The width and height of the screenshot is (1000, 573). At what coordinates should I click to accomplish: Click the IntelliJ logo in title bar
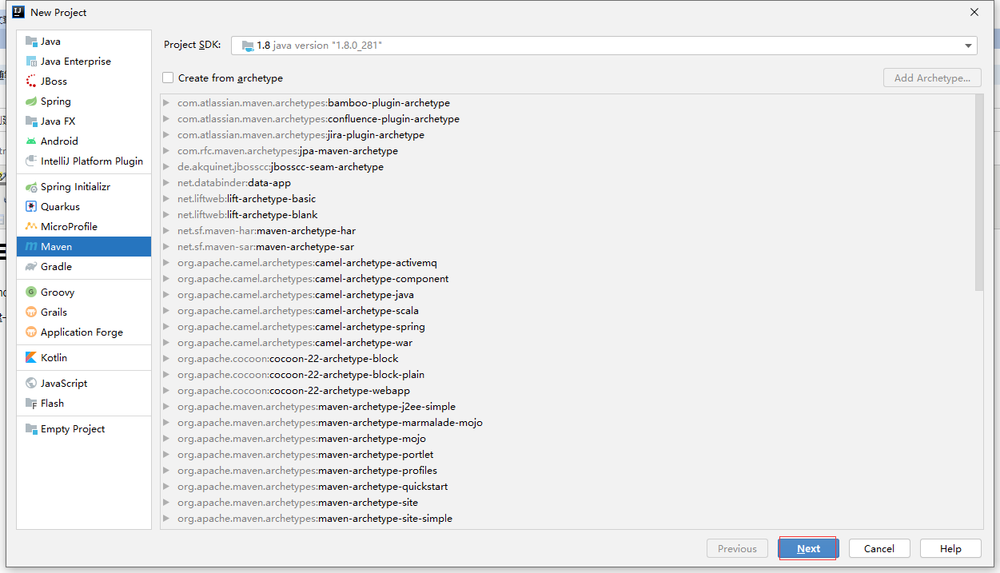pos(18,13)
